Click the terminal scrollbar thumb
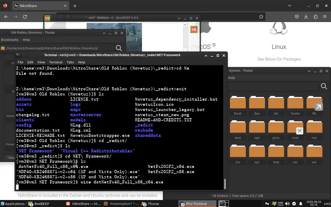This screenshot has height=207, width=331. click(225, 184)
